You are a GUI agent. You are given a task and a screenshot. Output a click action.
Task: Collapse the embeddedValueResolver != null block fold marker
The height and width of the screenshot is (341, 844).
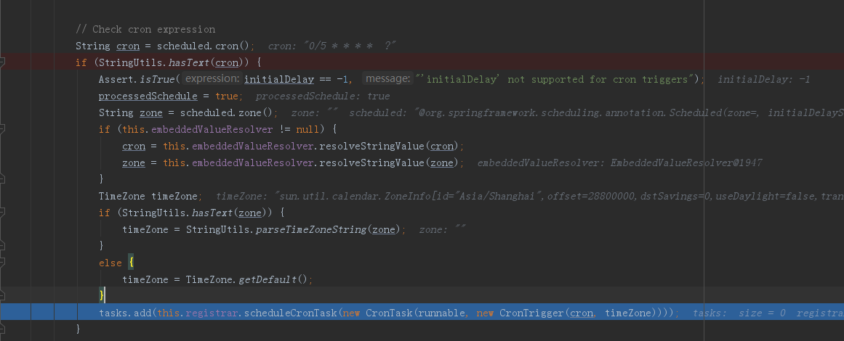pos(1,129)
